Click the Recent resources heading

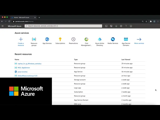23,54
